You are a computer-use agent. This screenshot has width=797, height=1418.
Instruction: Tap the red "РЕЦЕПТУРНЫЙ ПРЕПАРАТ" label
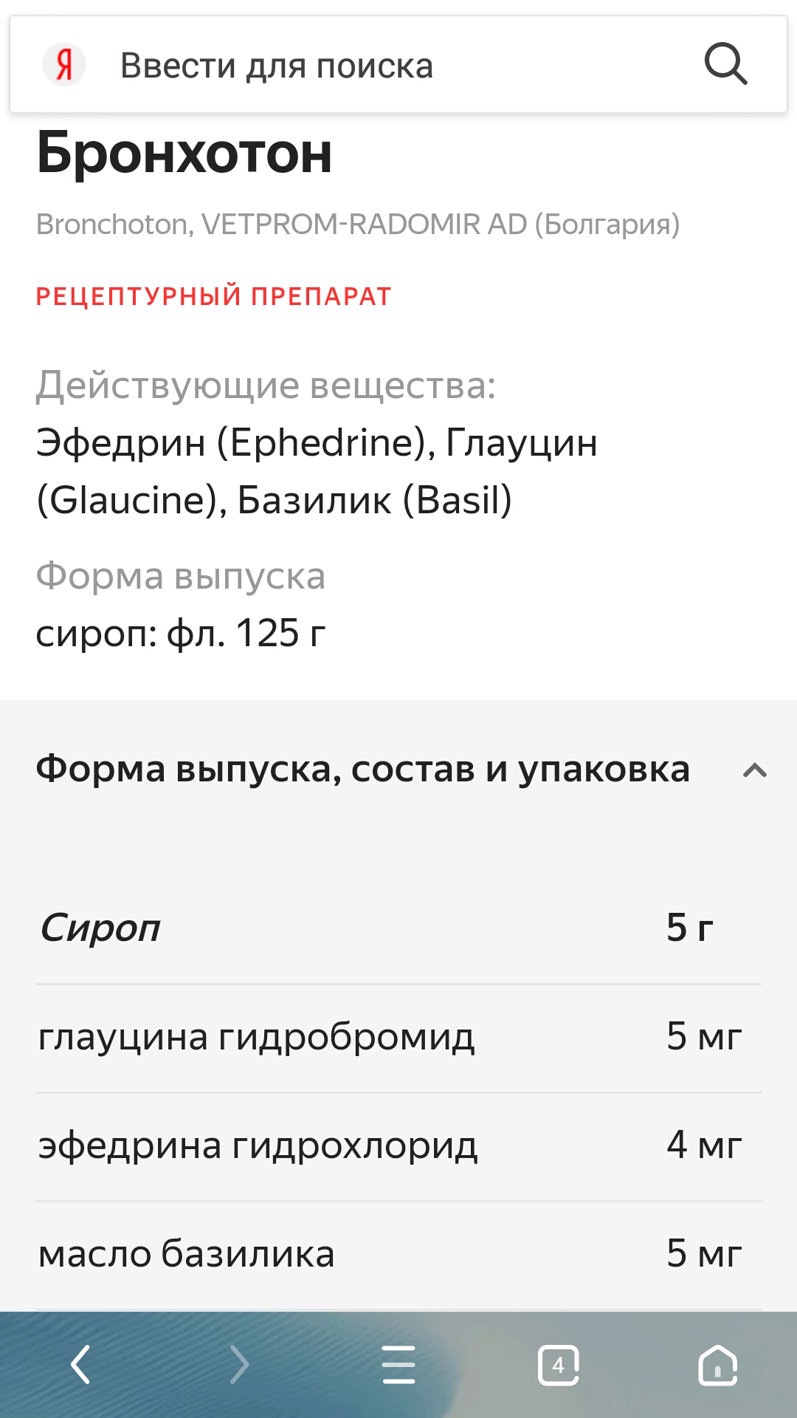point(213,296)
